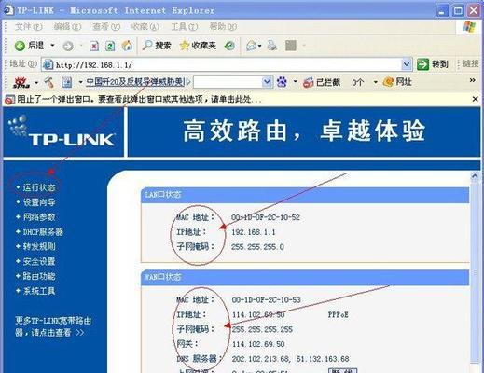
Task: Click the paw print search icon
Action: click(x=282, y=82)
